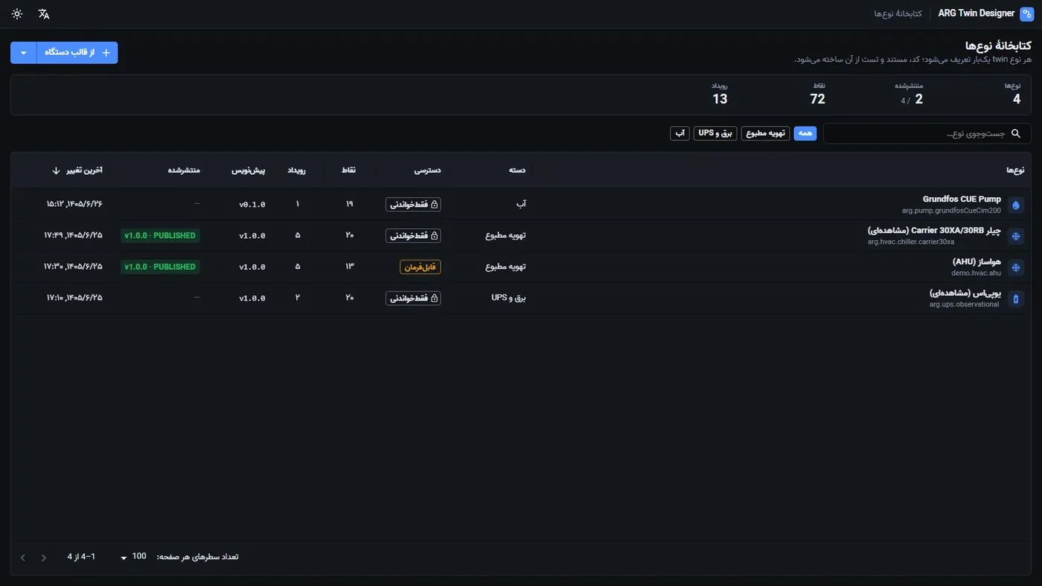Viewport: 1042px width, 586px height.
Task: Open the language translate icon
Action: (x=44, y=14)
